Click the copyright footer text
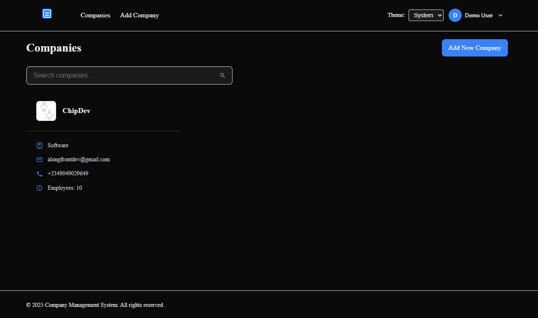Viewport: 538px width, 318px height. coord(95,305)
